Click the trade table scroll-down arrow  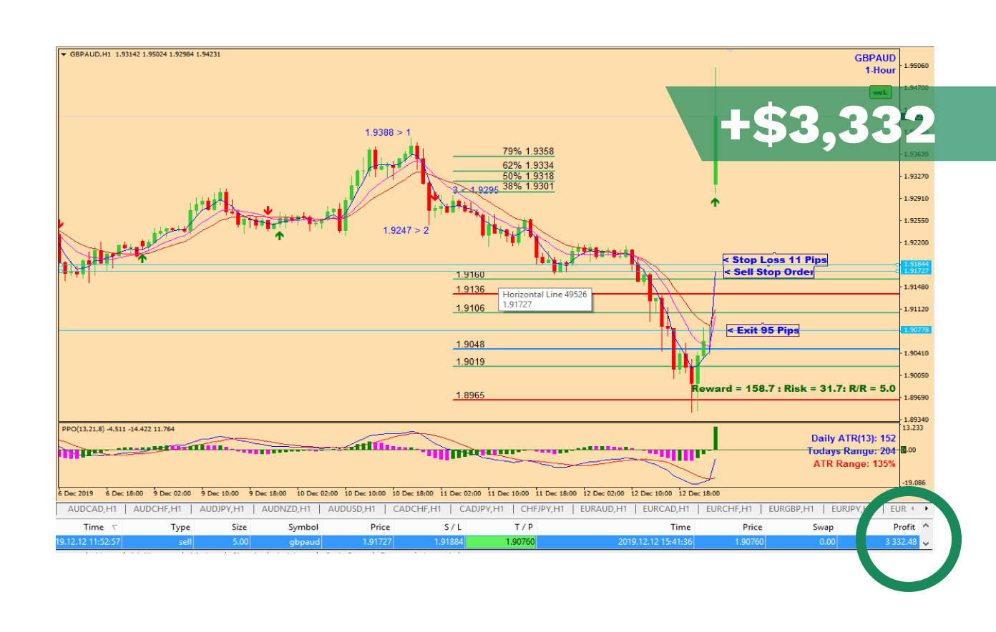[x=926, y=543]
